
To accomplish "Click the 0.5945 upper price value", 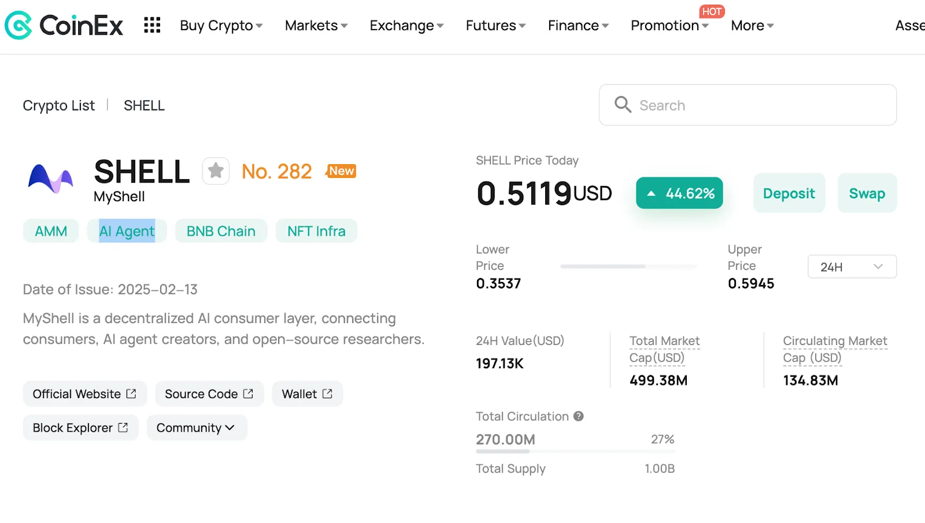I will [x=751, y=283].
